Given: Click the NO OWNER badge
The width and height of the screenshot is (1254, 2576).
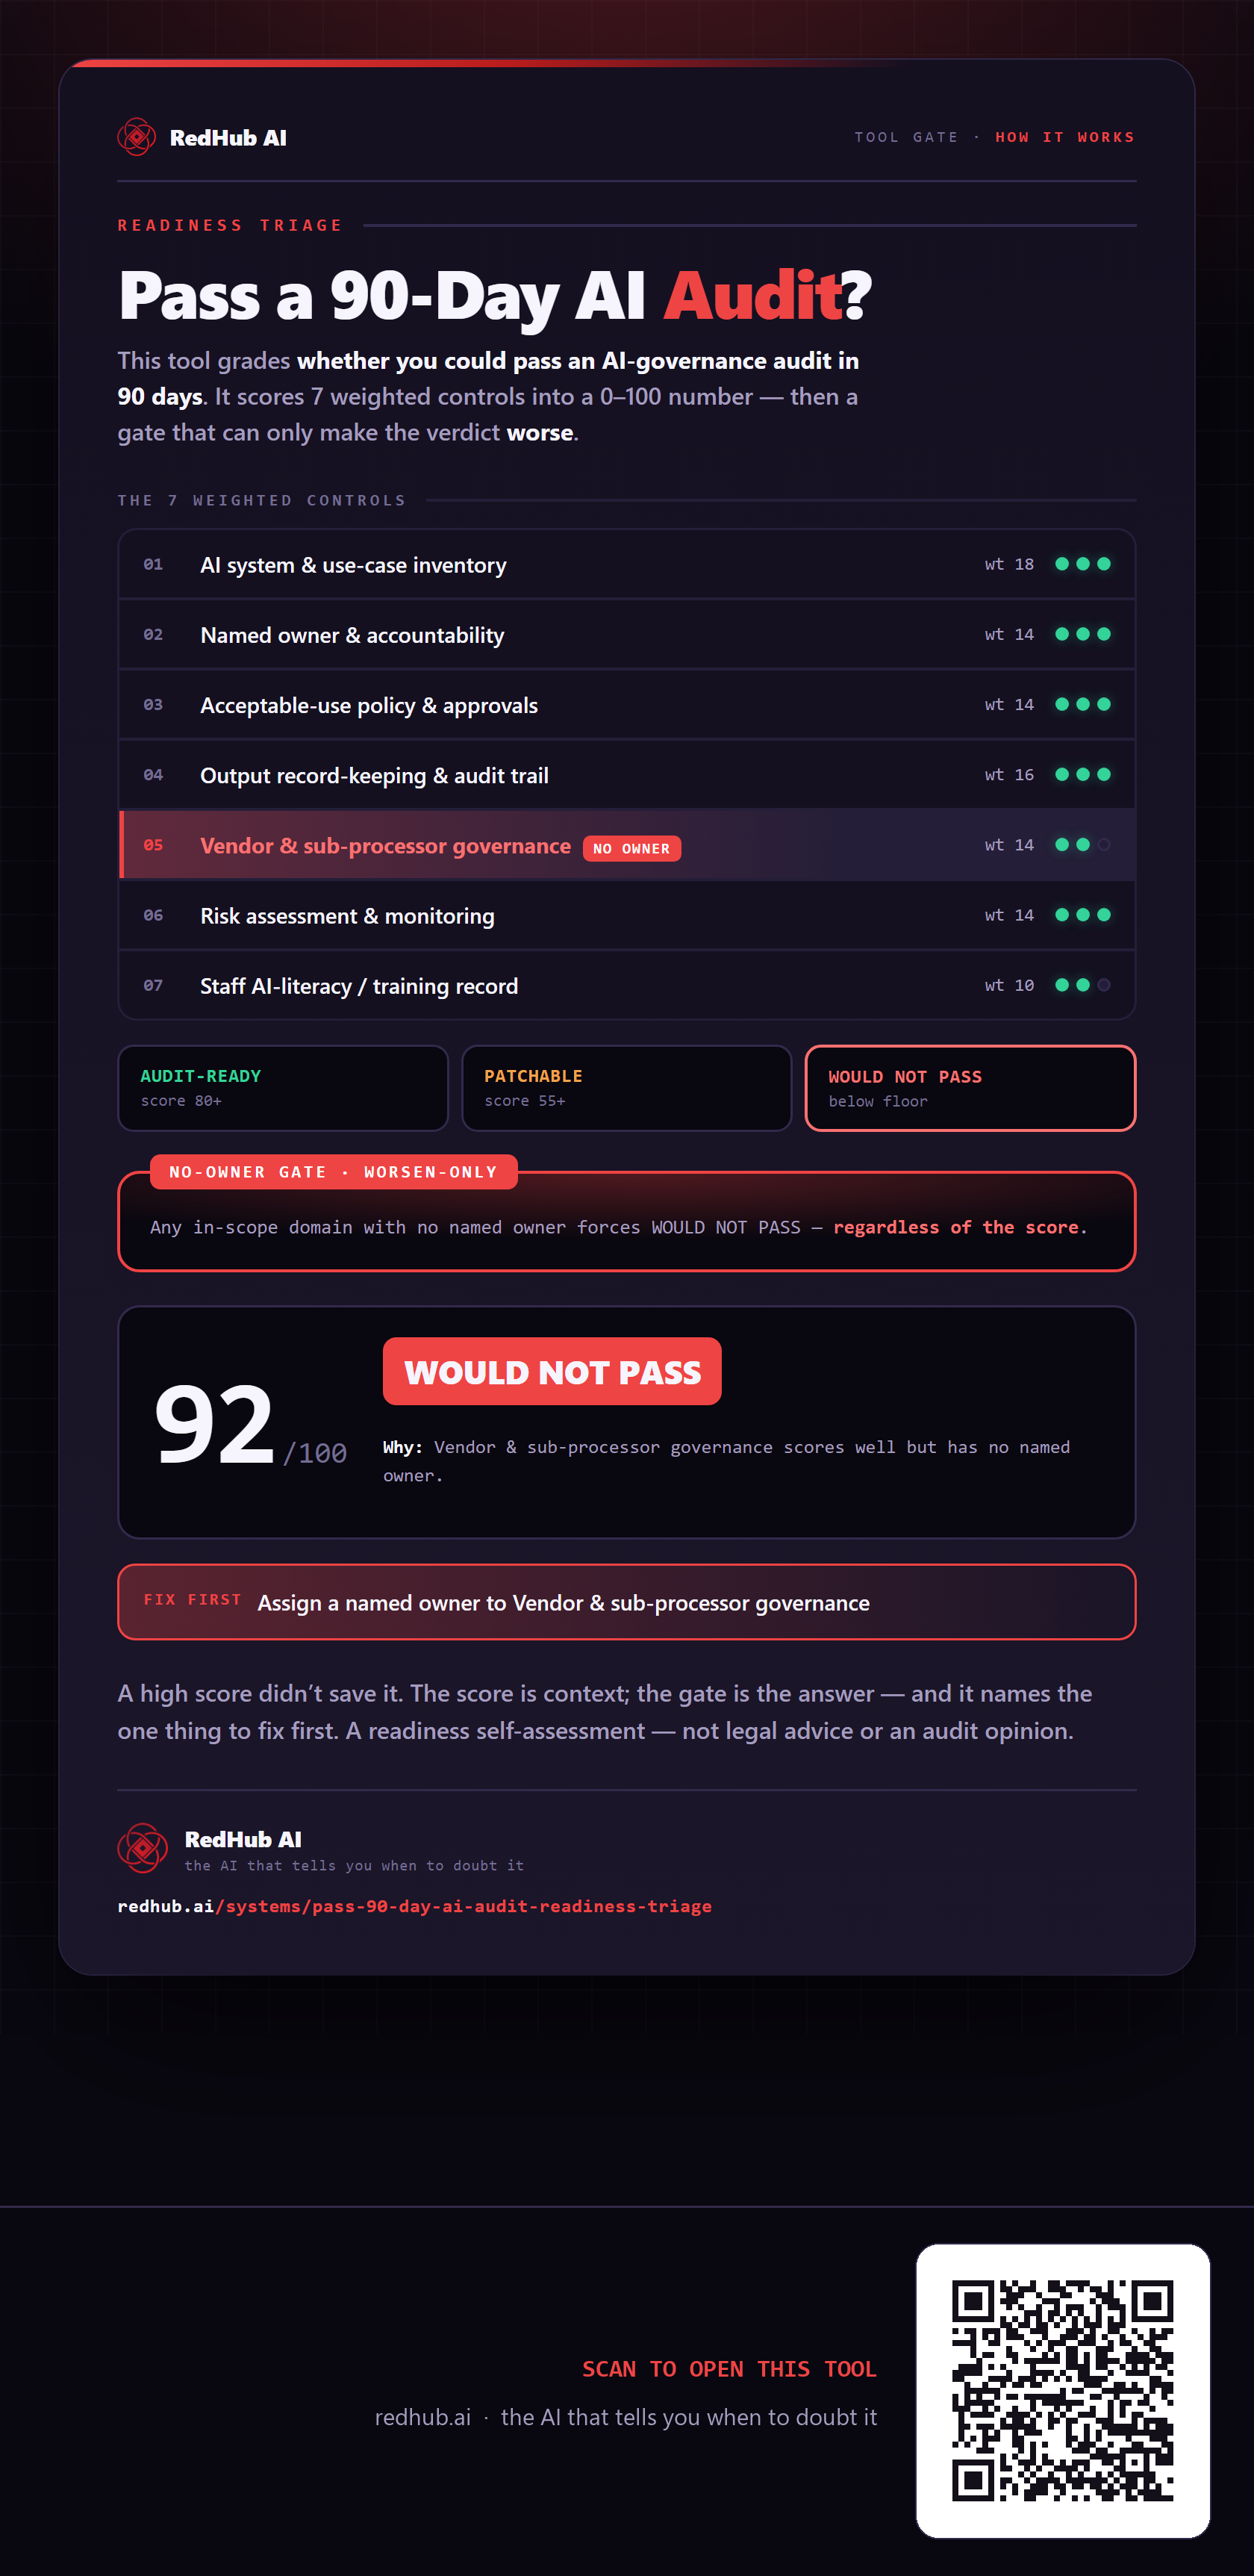Looking at the screenshot, I should pyautogui.click(x=631, y=848).
